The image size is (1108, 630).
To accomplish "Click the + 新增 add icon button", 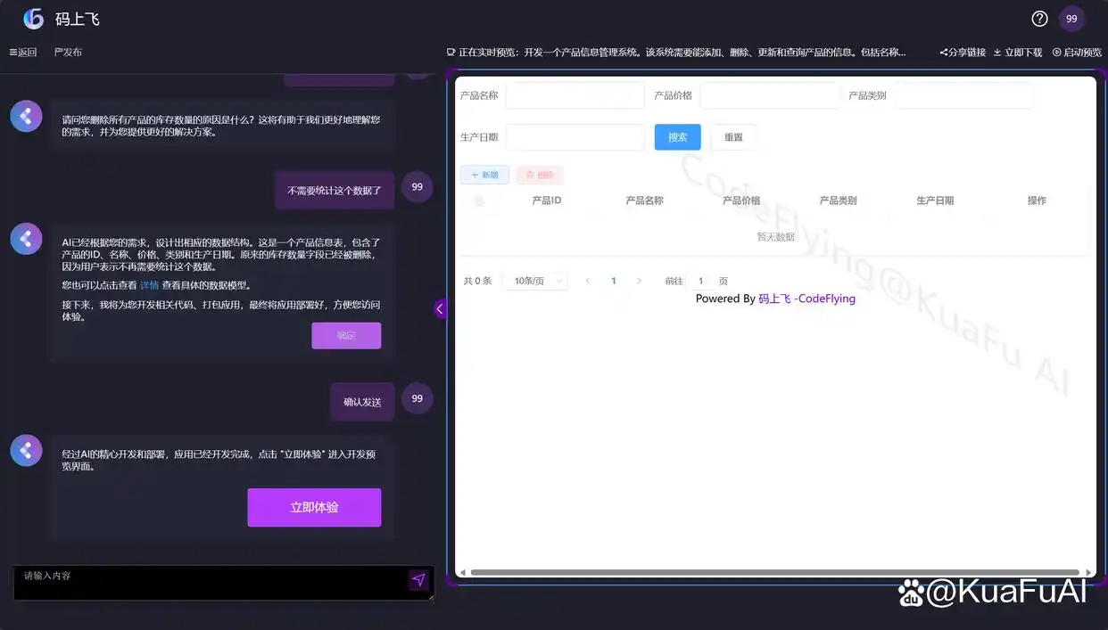I will pos(484,175).
